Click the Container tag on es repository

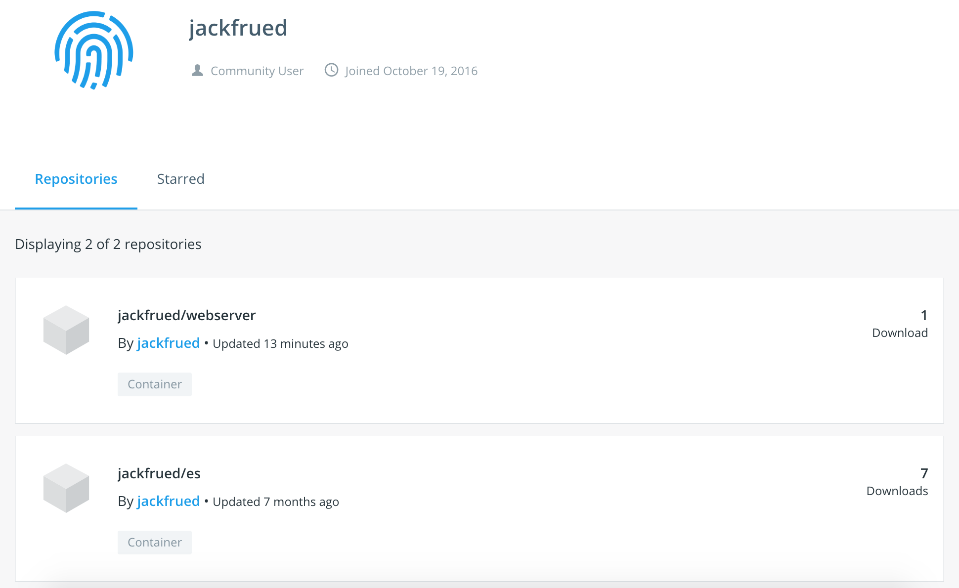pos(155,543)
